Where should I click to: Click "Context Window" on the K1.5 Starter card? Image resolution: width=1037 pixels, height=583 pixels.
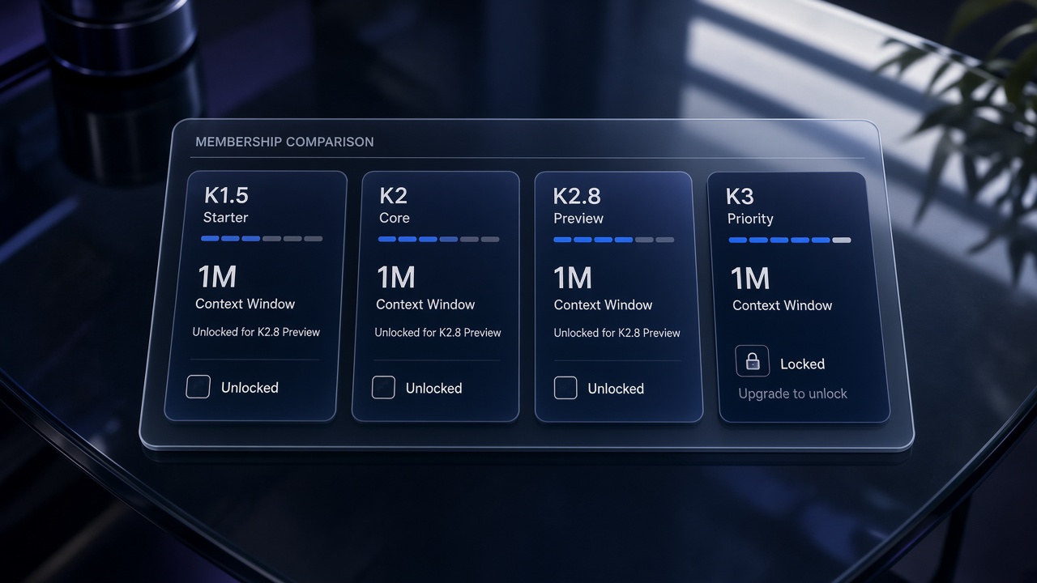245,304
